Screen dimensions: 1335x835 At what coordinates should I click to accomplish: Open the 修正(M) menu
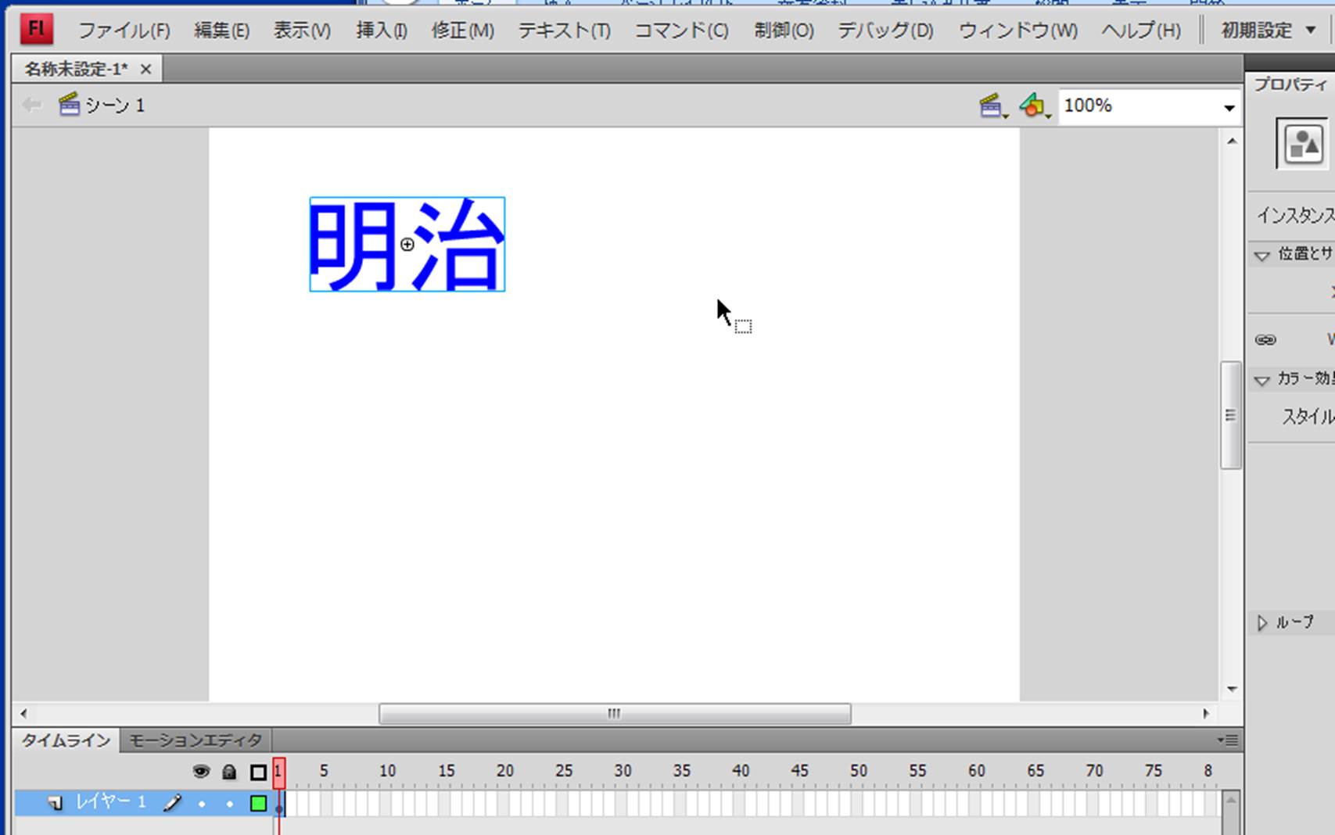tap(462, 30)
